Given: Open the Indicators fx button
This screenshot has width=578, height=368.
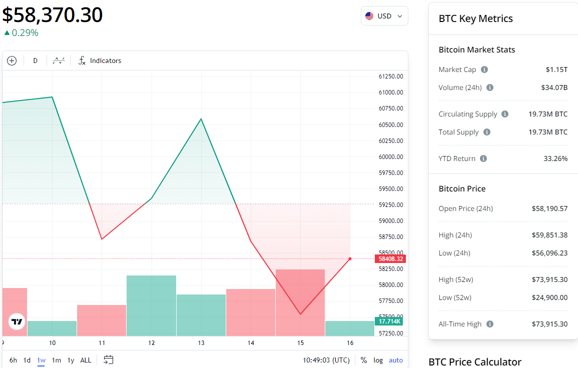Looking at the screenshot, I should coord(100,60).
